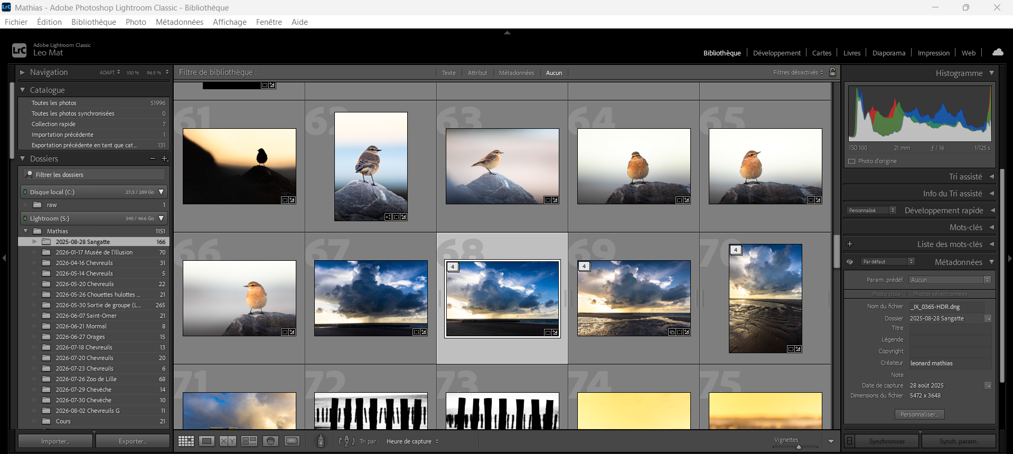Image resolution: width=1013 pixels, height=454 pixels.
Task: Expand Lightroom (S:) volume dropdown
Action: point(161,218)
